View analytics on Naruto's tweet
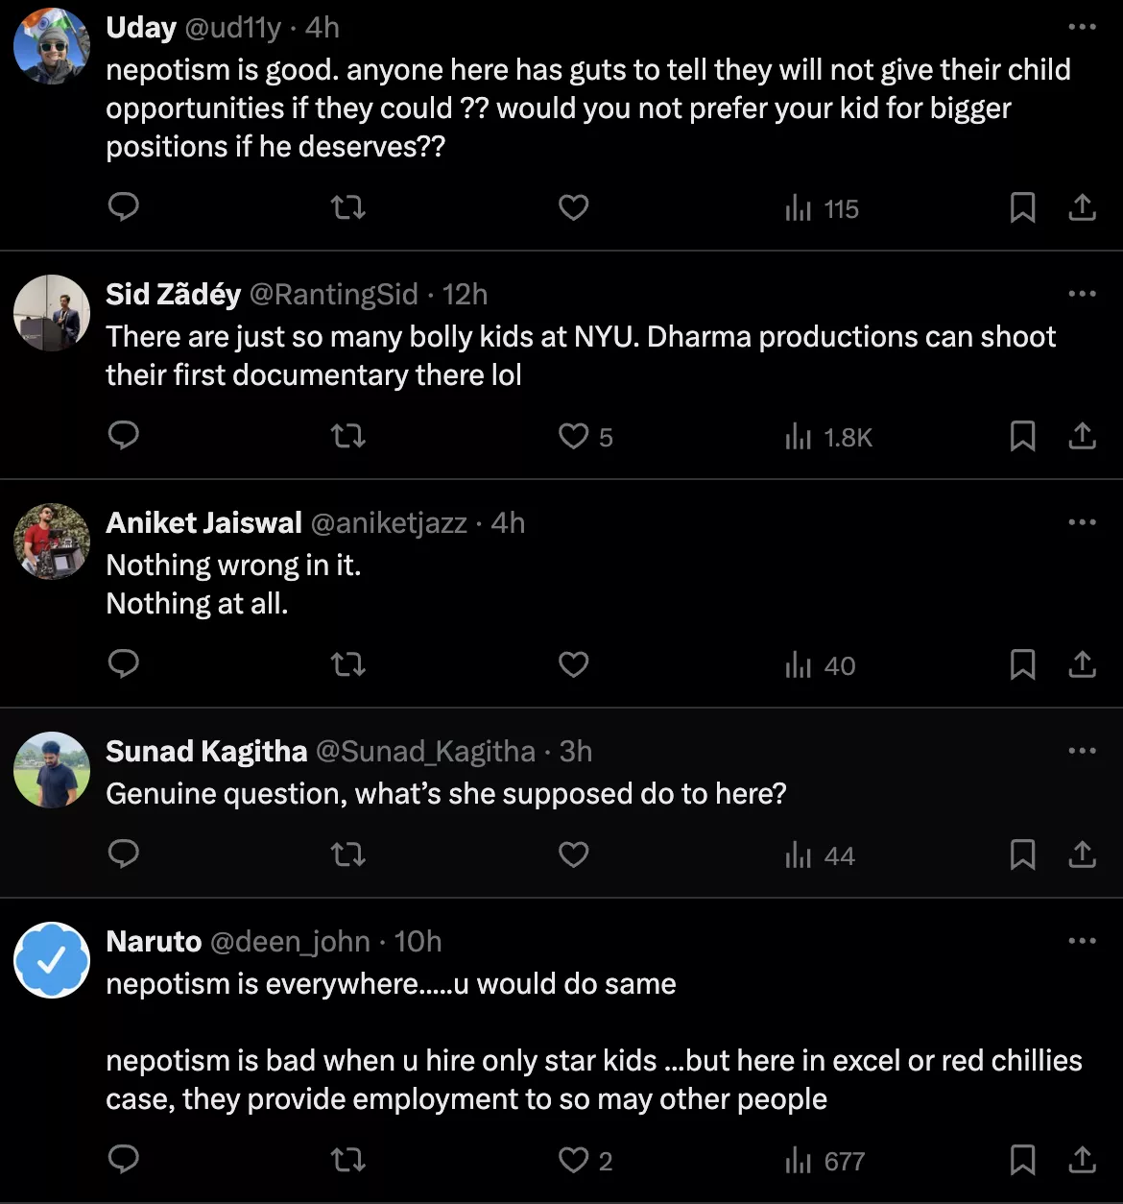This screenshot has height=1204, width=1123. click(825, 1161)
